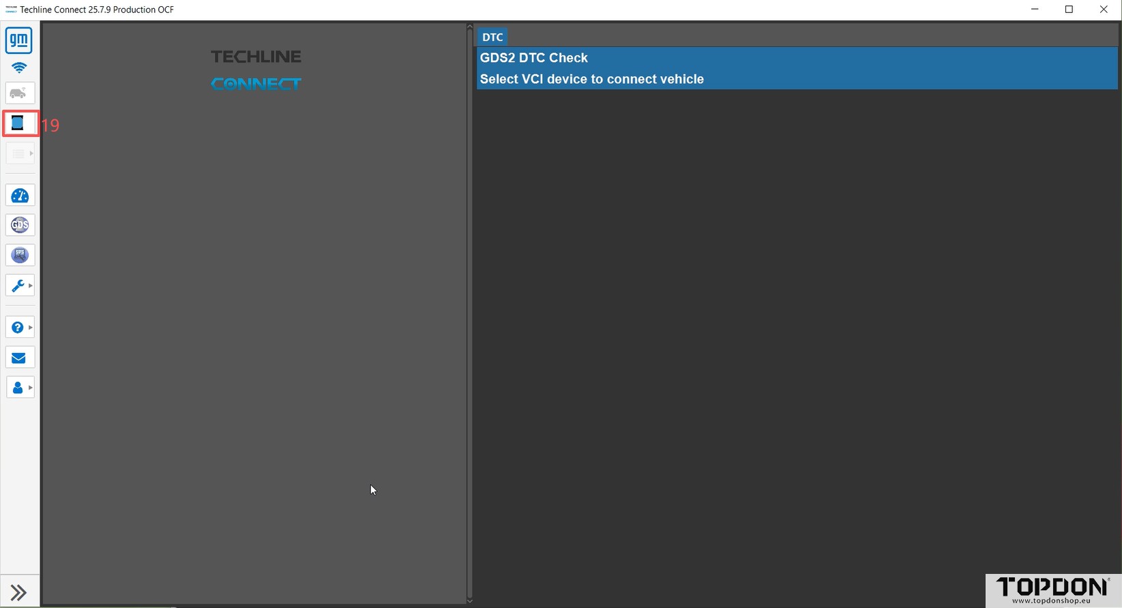Launch the GDS diagnostic tool
Screen dimensions: 1122x608
click(20, 225)
